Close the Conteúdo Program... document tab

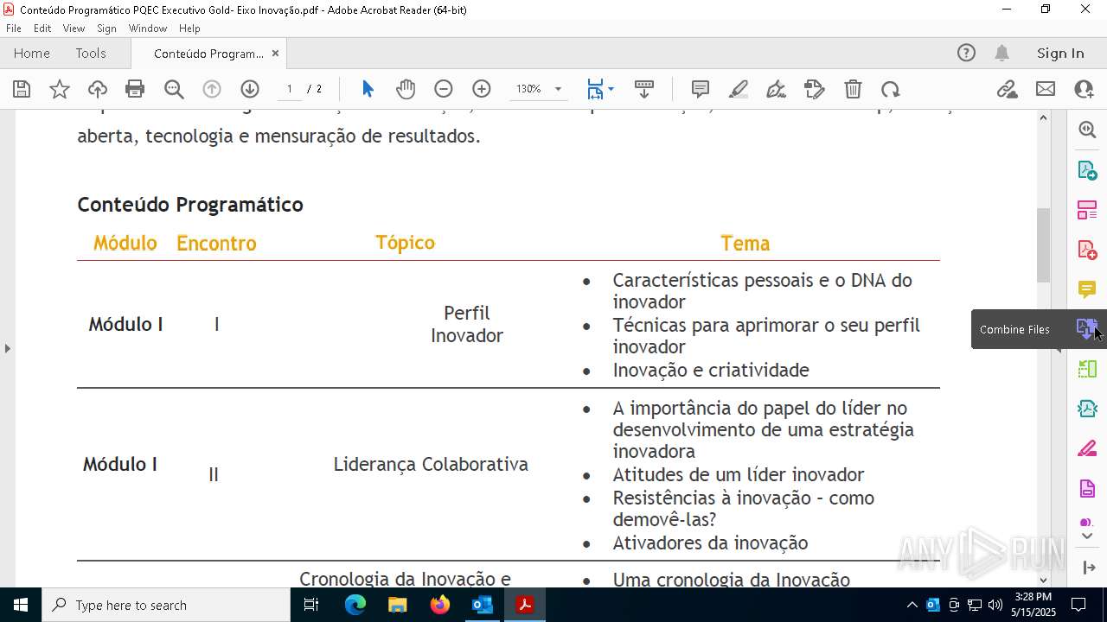(x=275, y=54)
